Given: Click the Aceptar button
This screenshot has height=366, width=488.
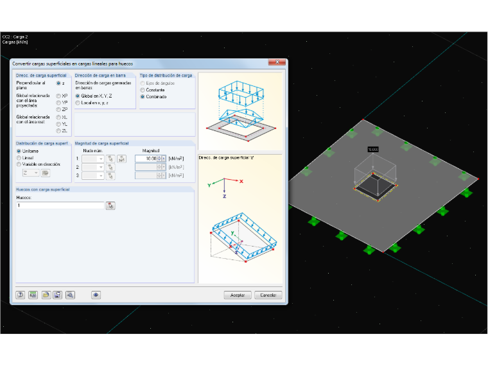Looking at the screenshot, I should [238, 295].
